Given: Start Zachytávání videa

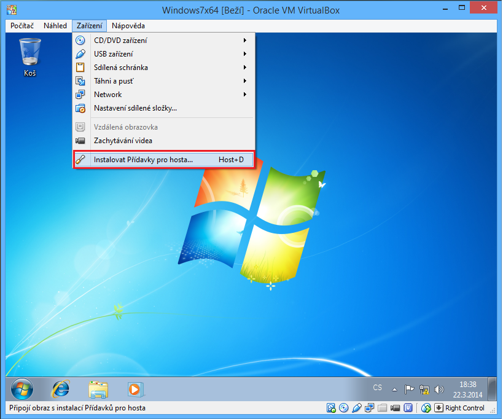Looking at the screenshot, I should 164,141.
